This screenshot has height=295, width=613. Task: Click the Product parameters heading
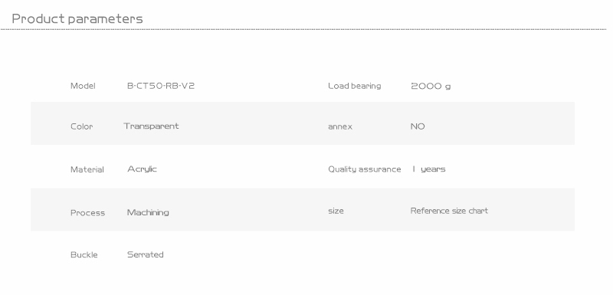tap(77, 18)
